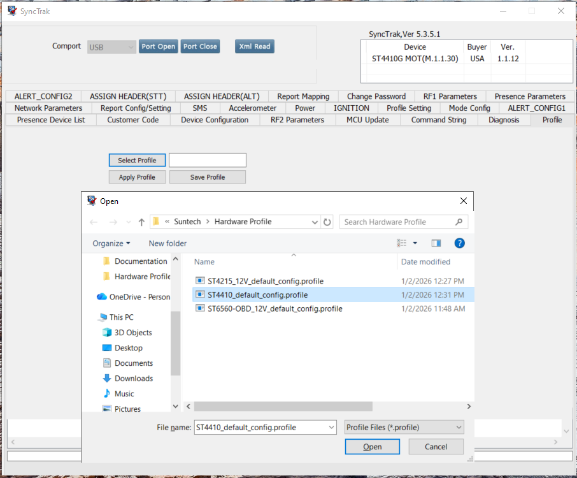
Task: Open the Help question mark icon
Action: [459, 243]
